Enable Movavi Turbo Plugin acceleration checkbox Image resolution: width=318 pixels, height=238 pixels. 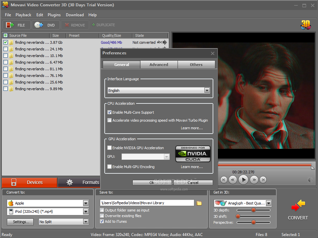tap(110, 120)
